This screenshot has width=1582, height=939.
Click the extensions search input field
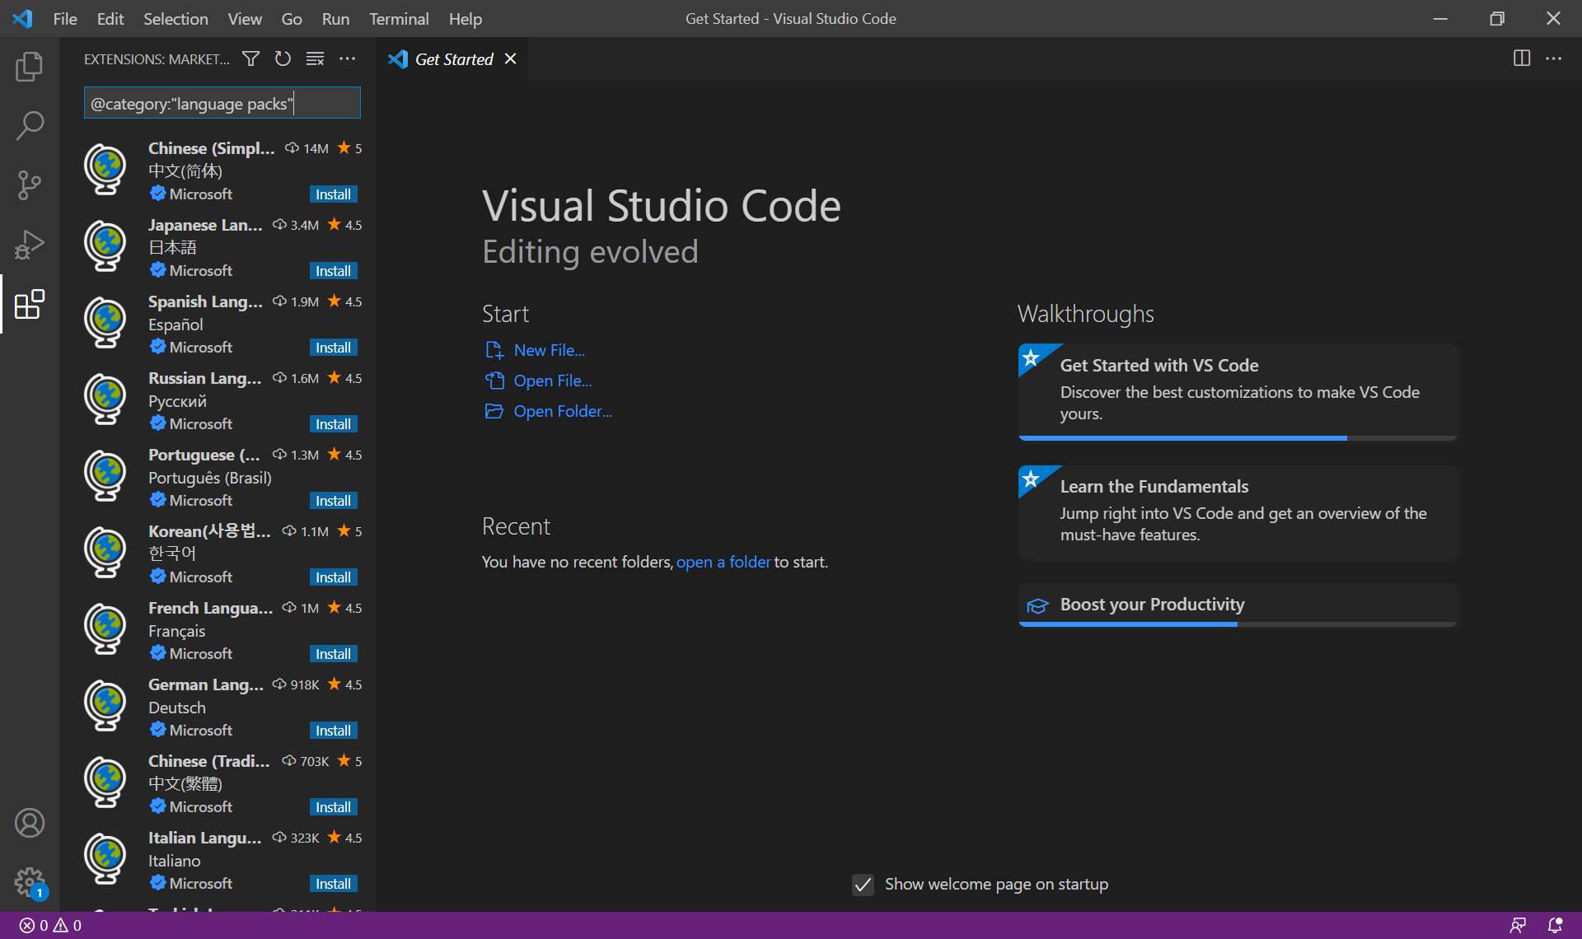(222, 104)
